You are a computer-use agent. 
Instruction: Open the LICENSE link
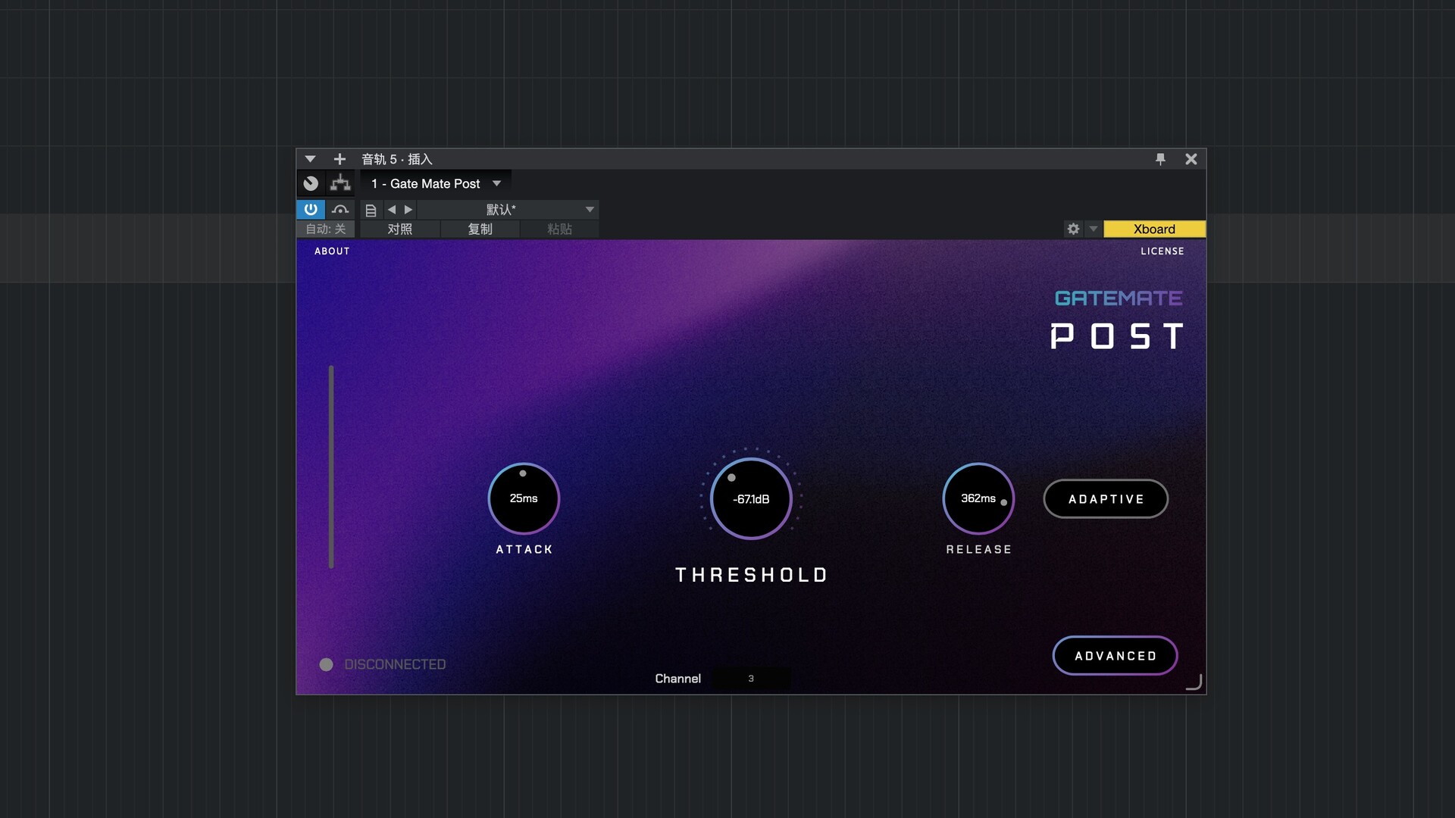(1162, 251)
